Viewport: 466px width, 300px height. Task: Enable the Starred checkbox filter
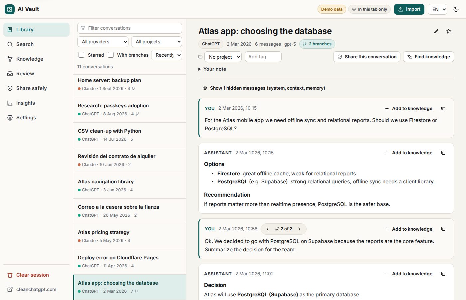tap(81, 55)
